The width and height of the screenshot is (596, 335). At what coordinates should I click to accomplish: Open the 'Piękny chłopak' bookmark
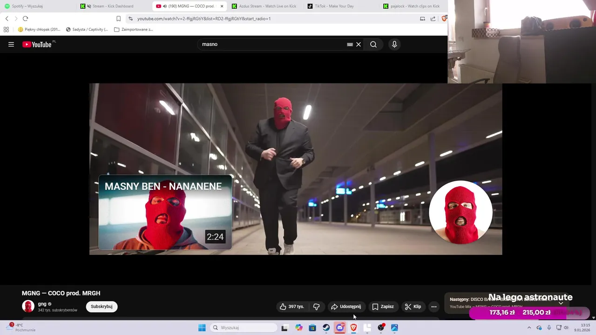(39, 29)
